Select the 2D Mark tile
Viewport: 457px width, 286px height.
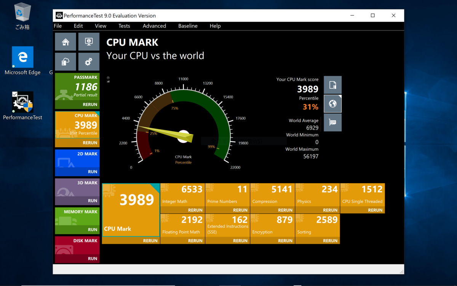77,163
